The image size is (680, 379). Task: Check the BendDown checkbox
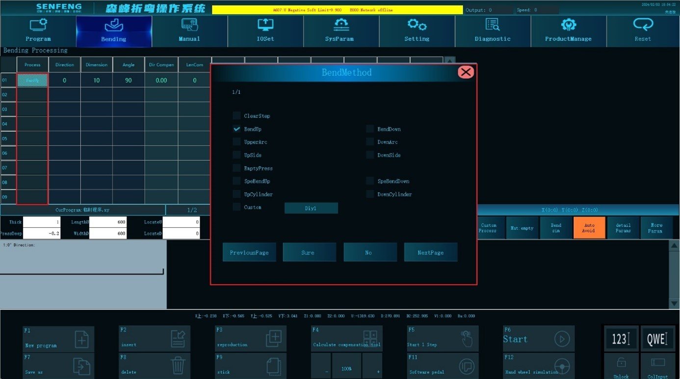pos(370,129)
